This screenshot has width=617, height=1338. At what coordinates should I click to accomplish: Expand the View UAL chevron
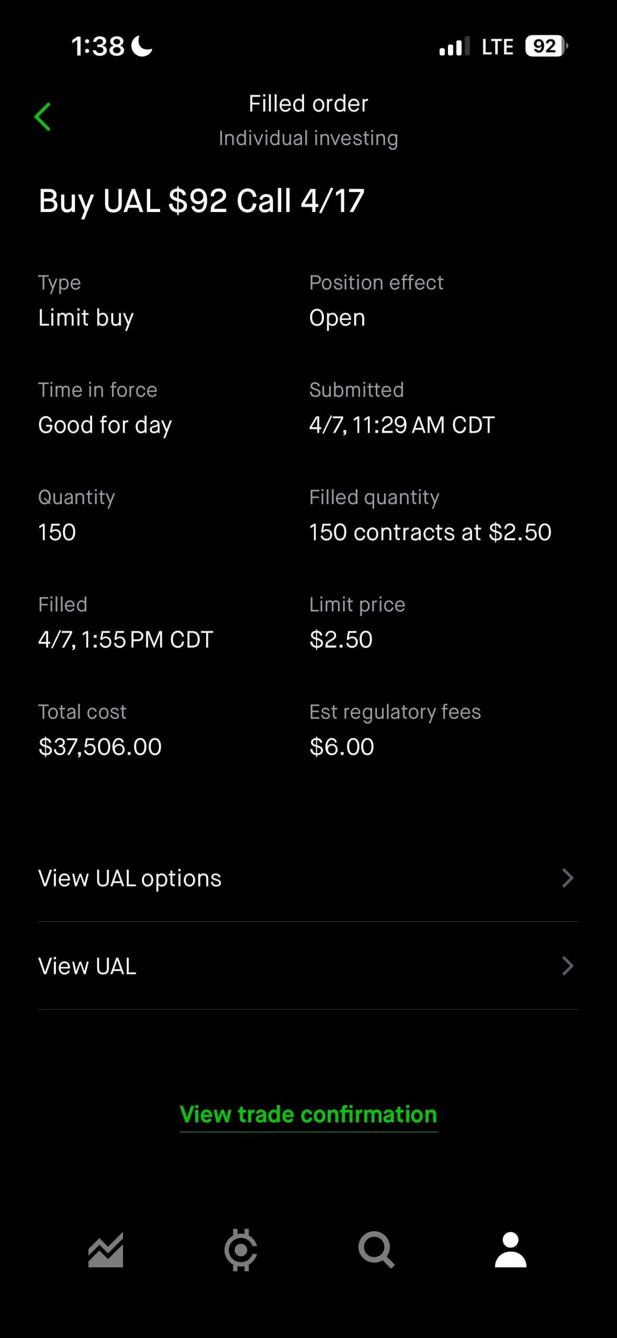tap(567, 966)
